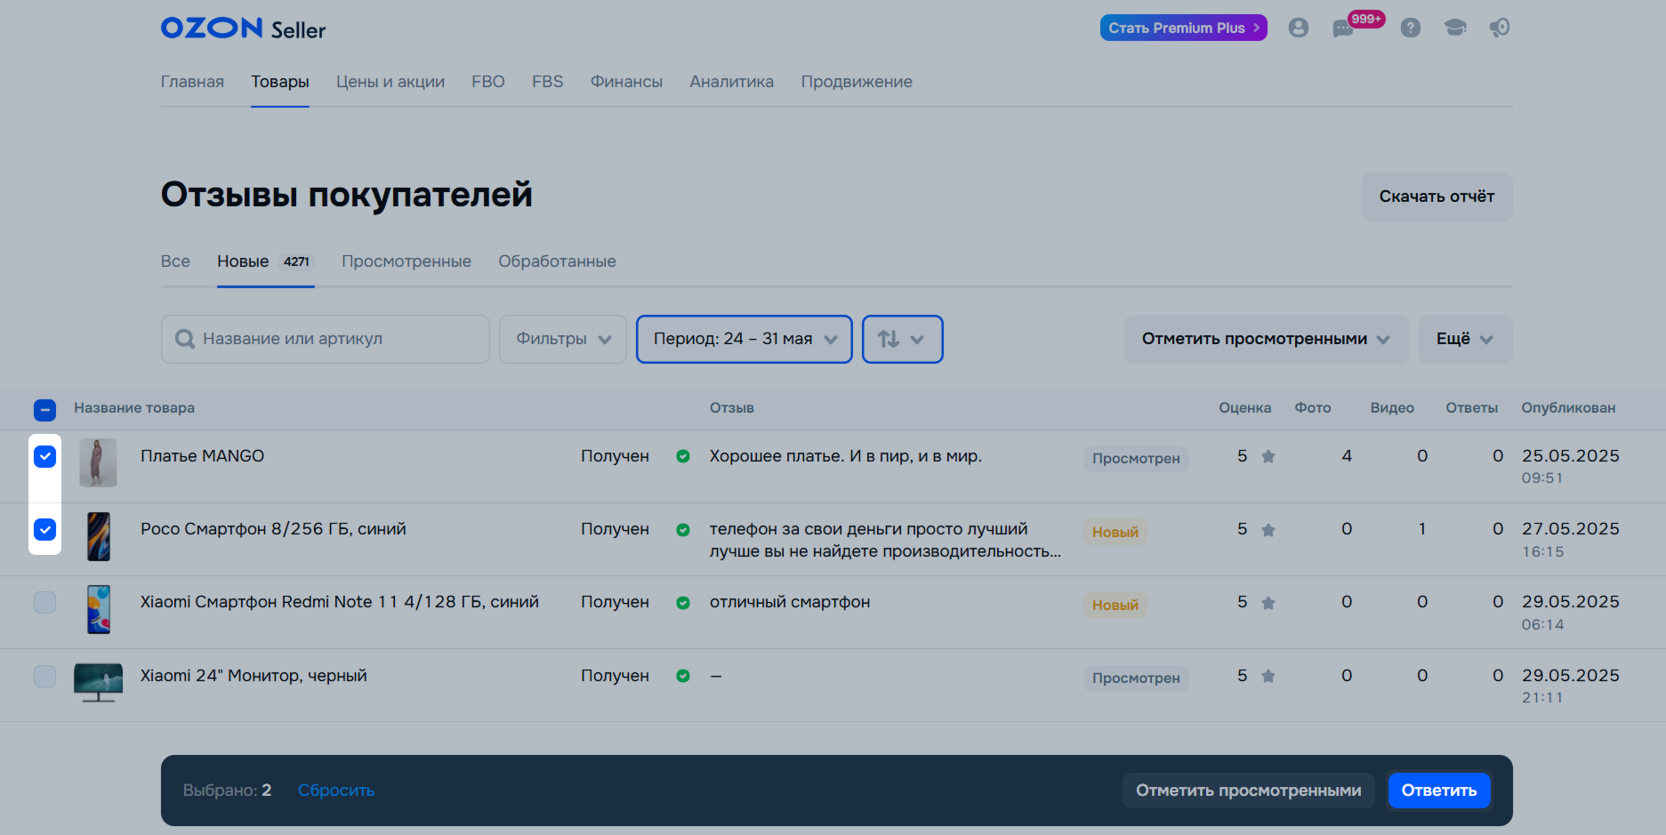Open the FBO menu item
The width and height of the screenshot is (1666, 835).
tap(488, 82)
